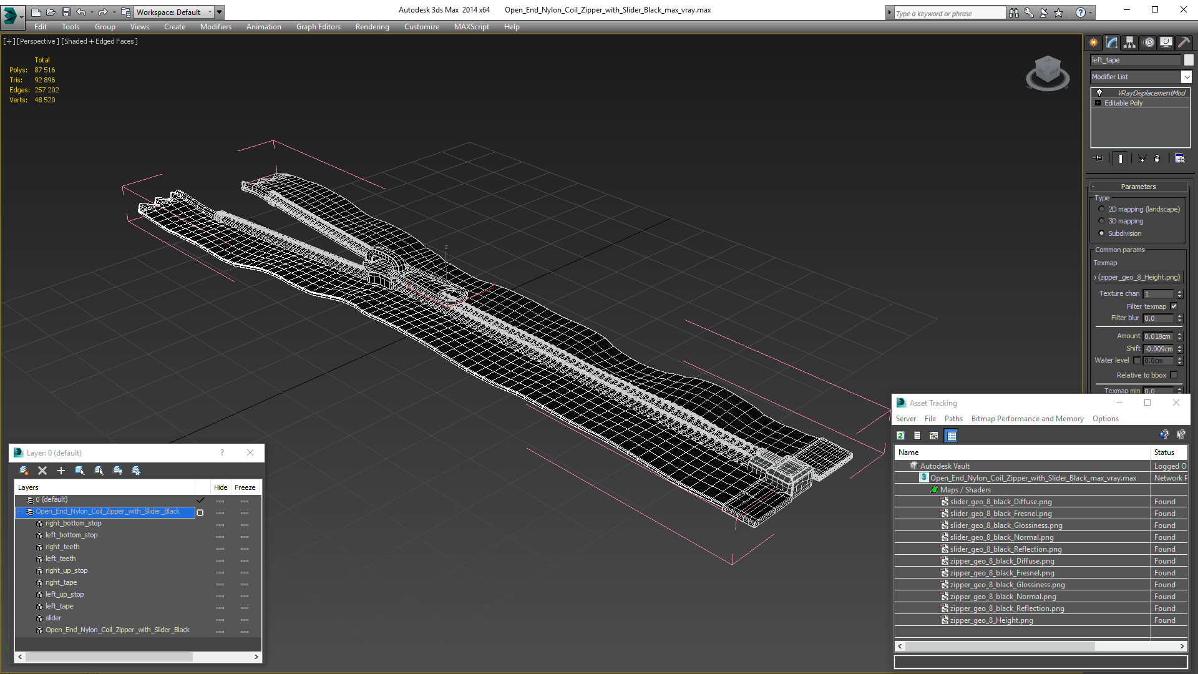Click the Project Folder toolbar icon
The image size is (1198, 674).
[125, 12]
